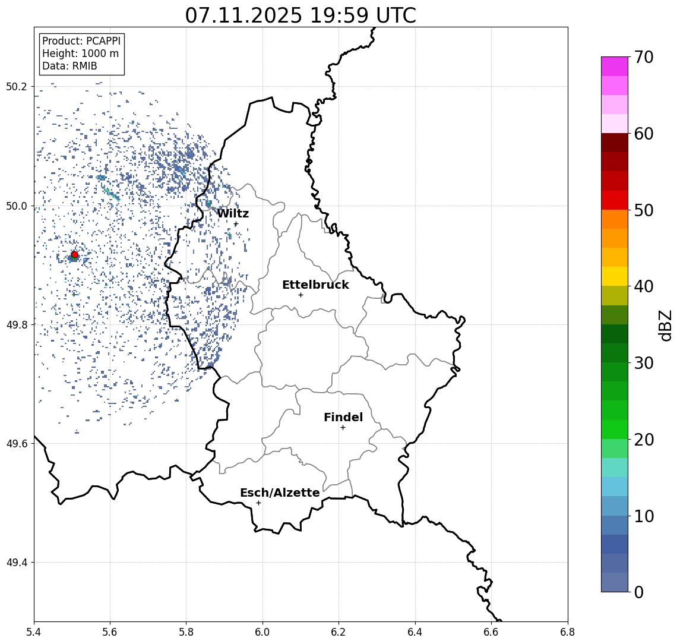Click the 49.4 latitude axis label
The height and width of the screenshot is (644, 680).
(x=16, y=563)
